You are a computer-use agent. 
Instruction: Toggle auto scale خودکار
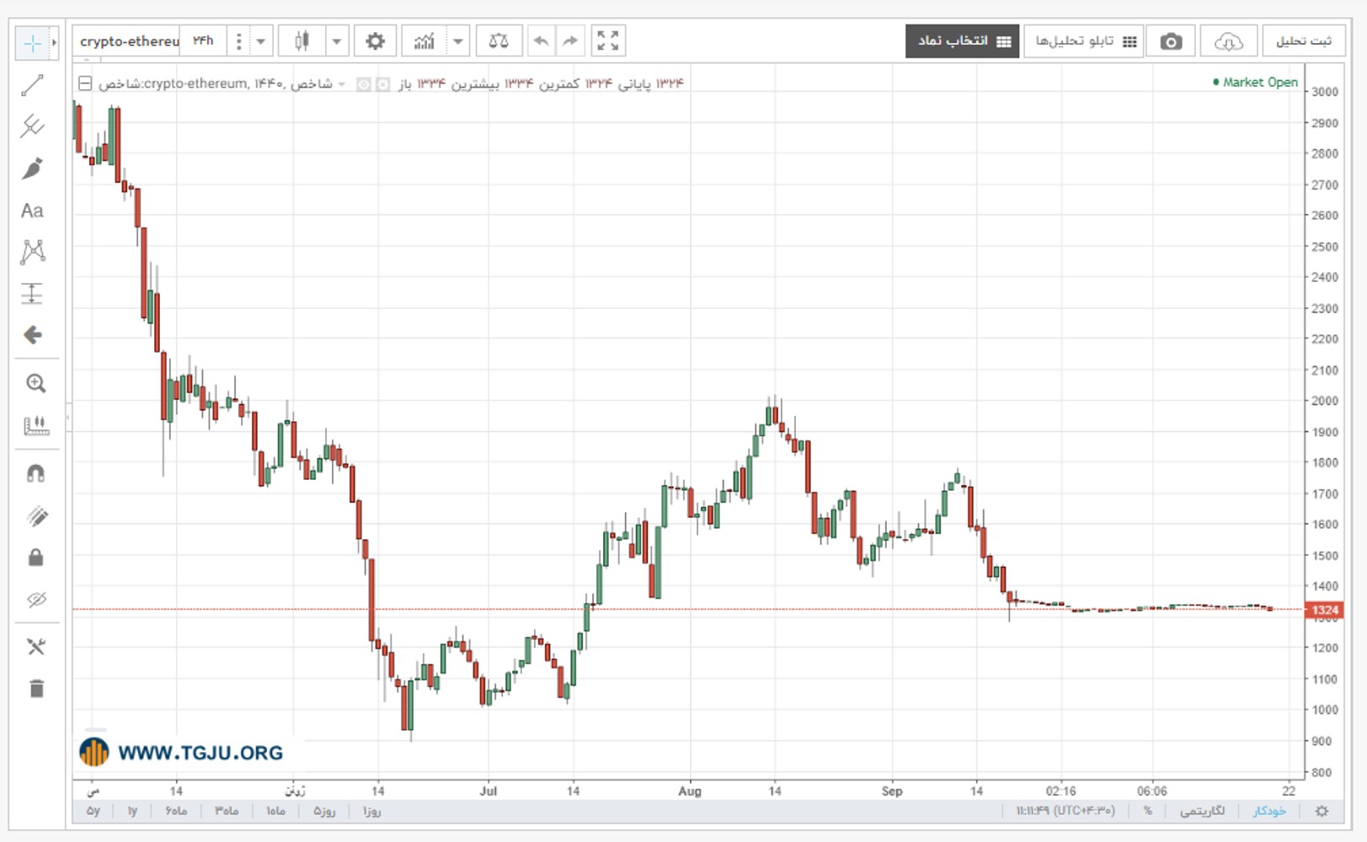(x=1270, y=811)
